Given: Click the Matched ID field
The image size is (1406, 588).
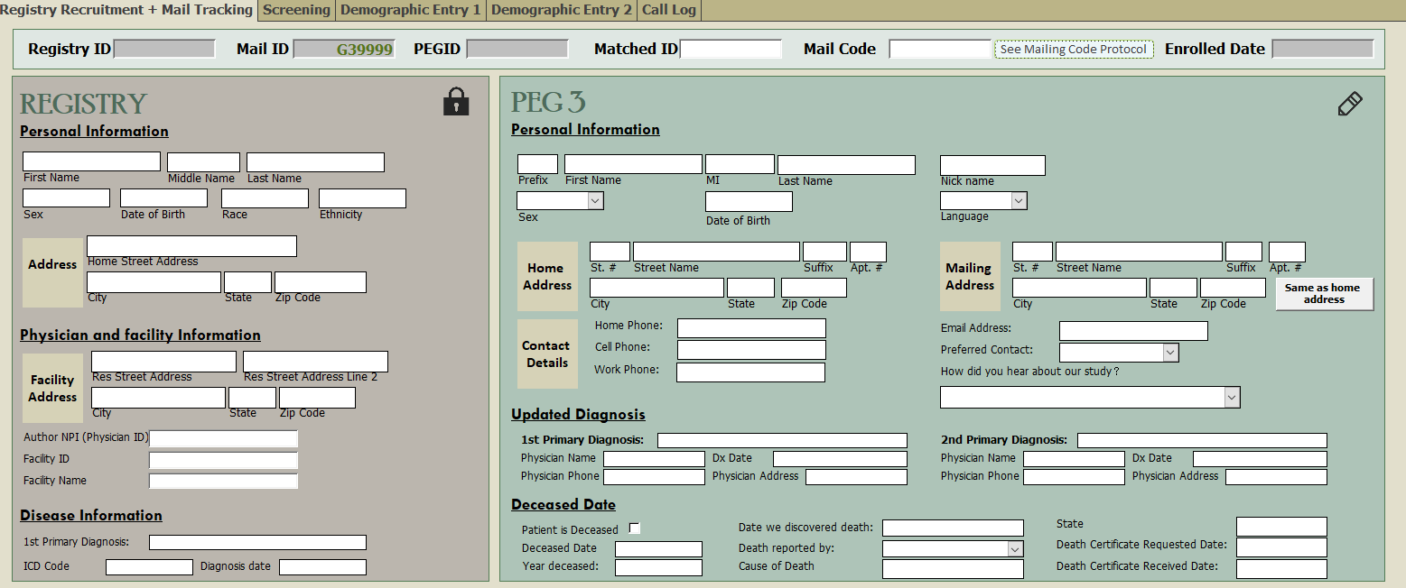Looking at the screenshot, I should (731, 50).
